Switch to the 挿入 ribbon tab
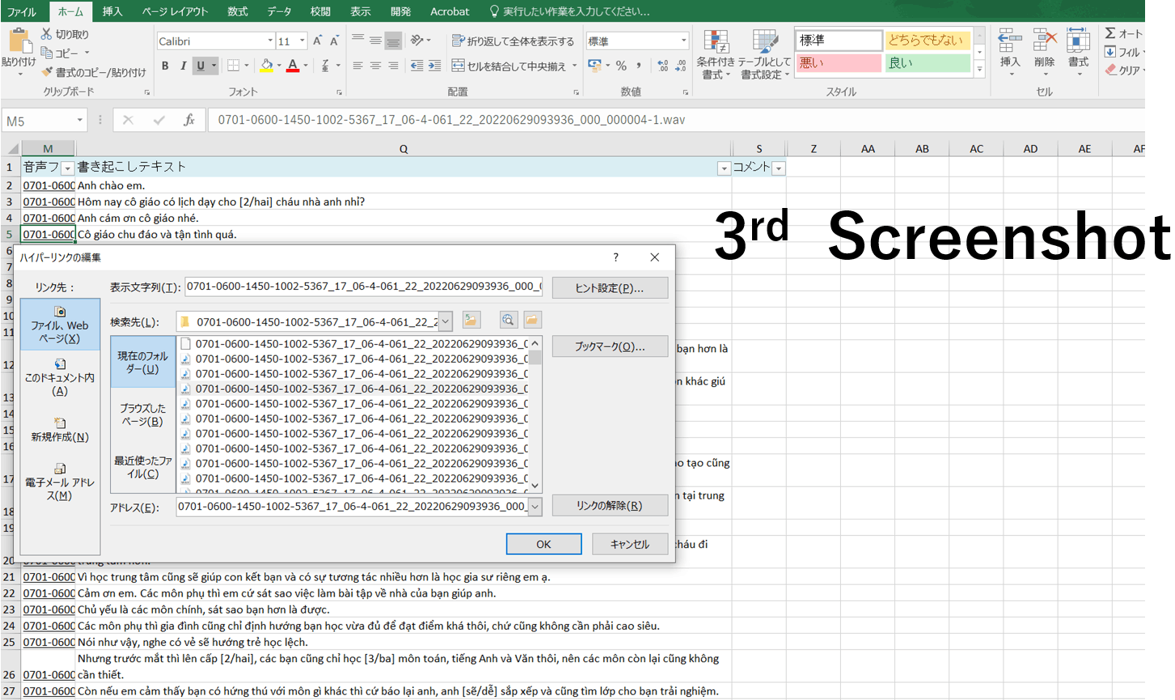The height and width of the screenshot is (700, 1175). pos(112,11)
